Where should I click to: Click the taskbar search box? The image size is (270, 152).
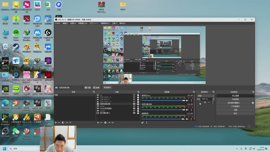[x=24, y=149]
